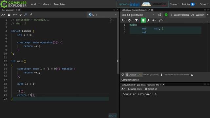Open compiler output options gear dropdown
The width and height of the screenshot is (210, 118).
point(130,20)
